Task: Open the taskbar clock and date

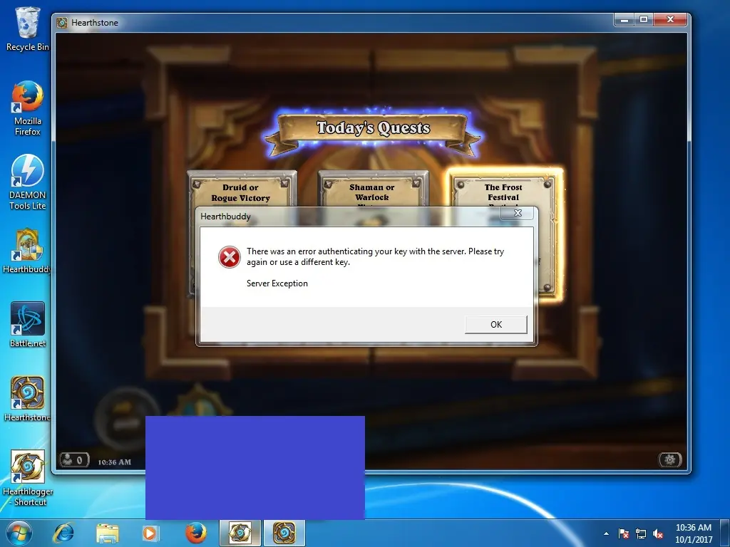Action: click(x=693, y=533)
